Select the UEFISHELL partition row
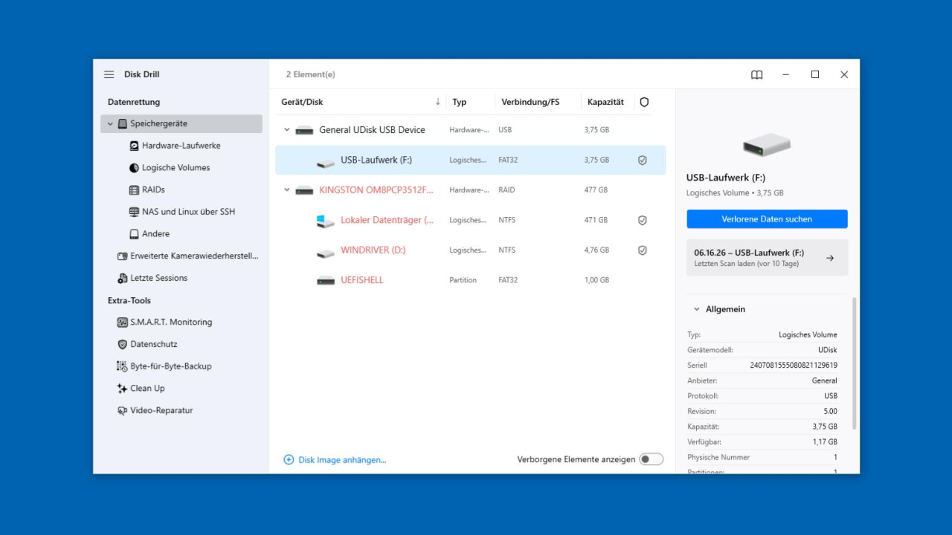Screen dimensions: 952x535 (470, 280)
